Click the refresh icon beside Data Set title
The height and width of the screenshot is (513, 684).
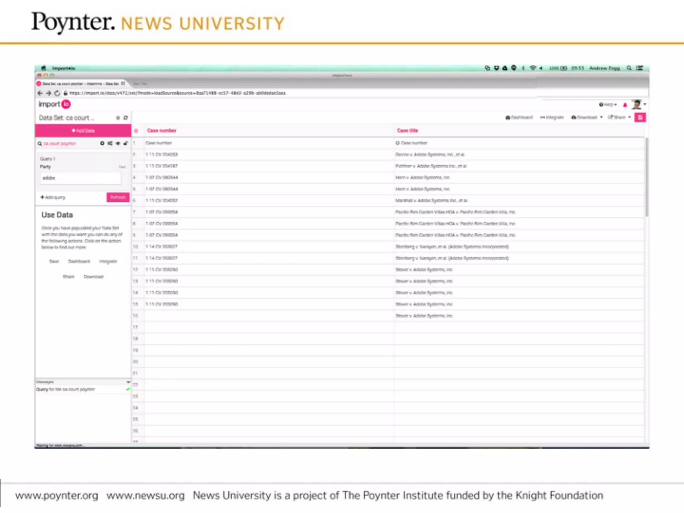126,118
